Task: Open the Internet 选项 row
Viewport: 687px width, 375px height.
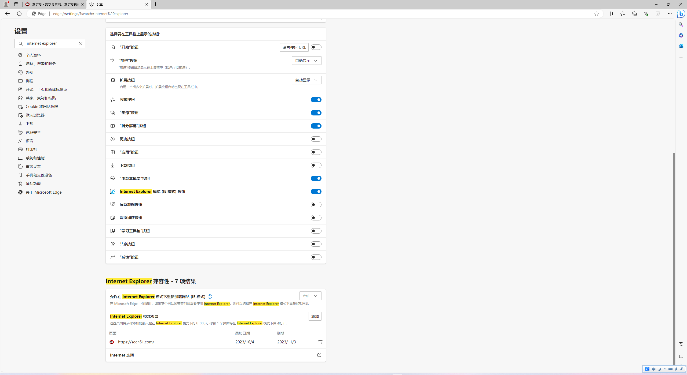Action: tap(215, 355)
